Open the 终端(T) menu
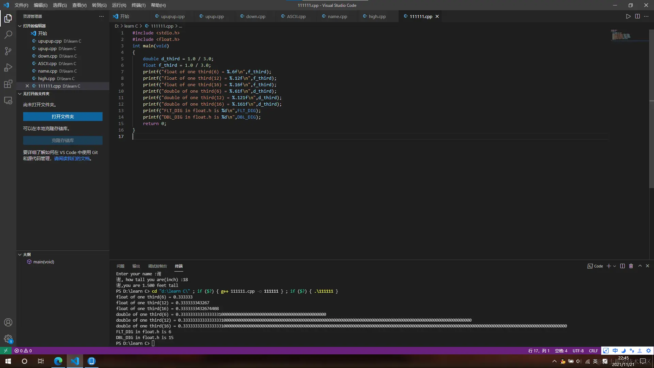This screenshot has width=654, height=368. [138, 5]
